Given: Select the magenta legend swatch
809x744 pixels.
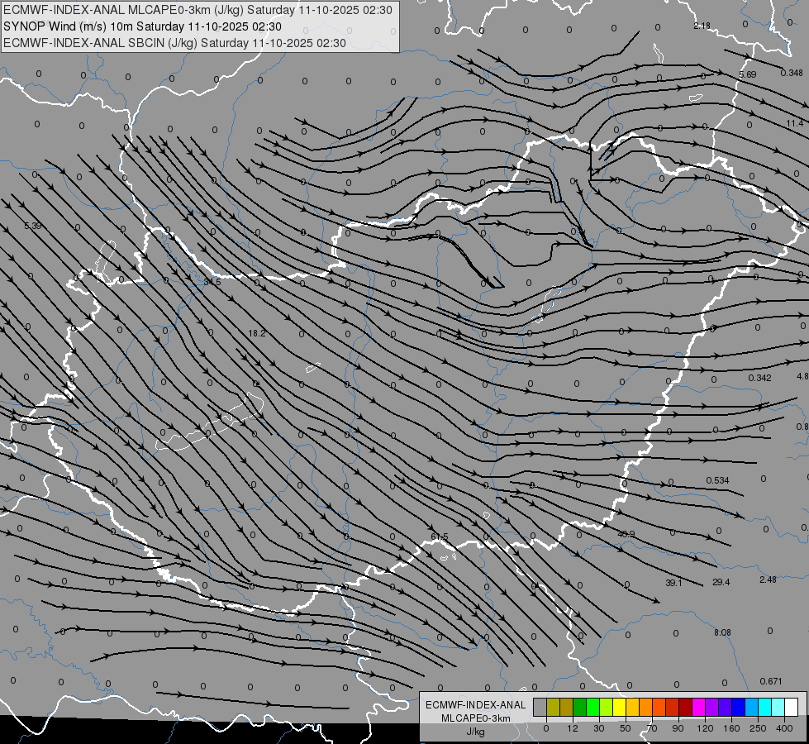Looking at the screenshot, I should [699, 708].
